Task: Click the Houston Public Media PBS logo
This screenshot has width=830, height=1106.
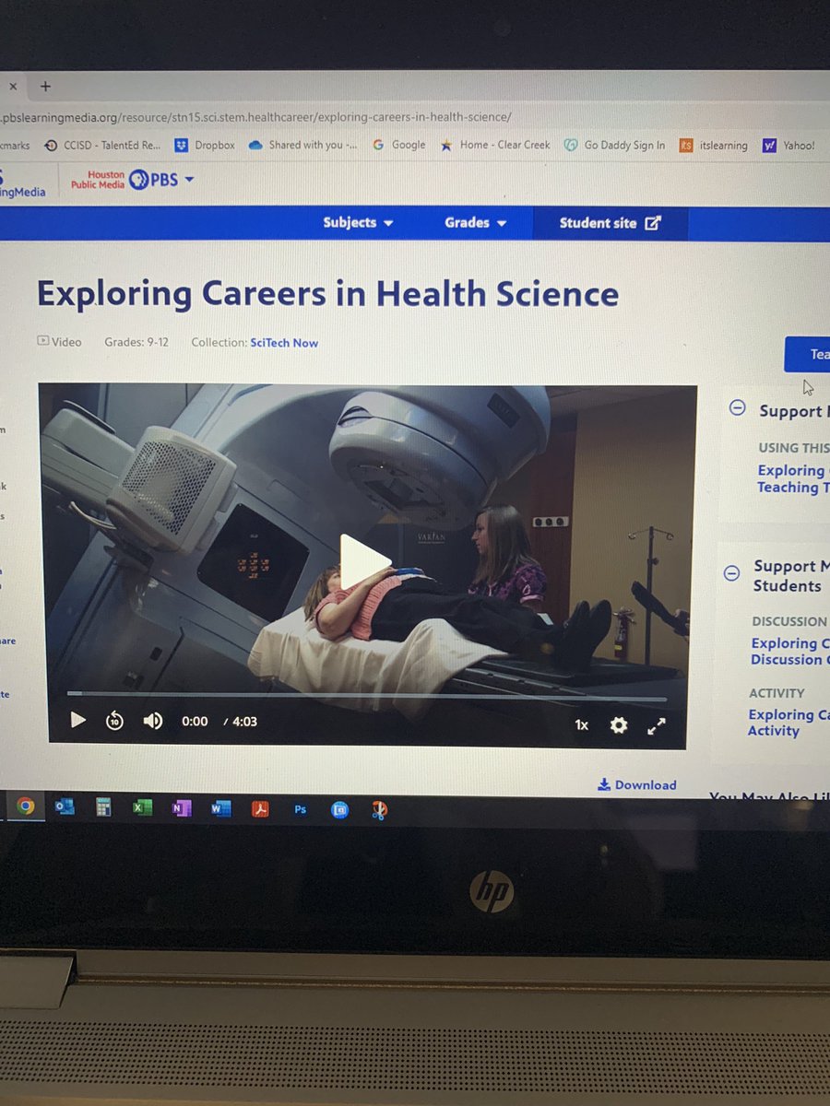Action: [125, 179]
